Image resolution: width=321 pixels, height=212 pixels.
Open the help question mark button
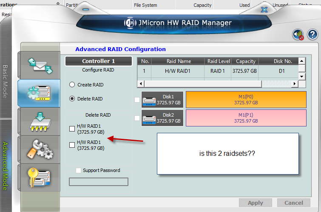312,34
